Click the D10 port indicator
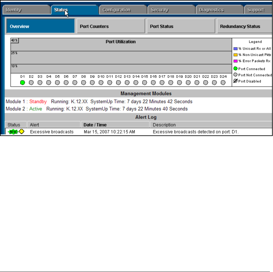The image size is (273, 272). tap(101, 83)
